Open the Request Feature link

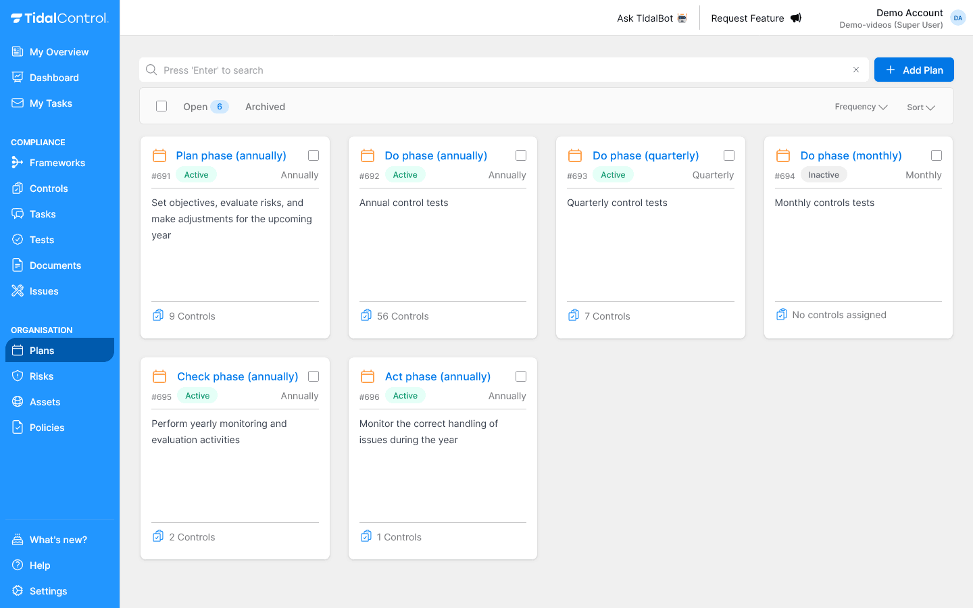click(x=755, y=18)
